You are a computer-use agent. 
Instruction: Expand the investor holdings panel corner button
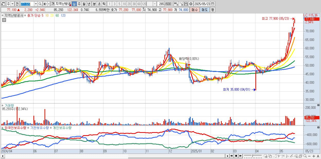pyautogui.click(x=319, y=127)
